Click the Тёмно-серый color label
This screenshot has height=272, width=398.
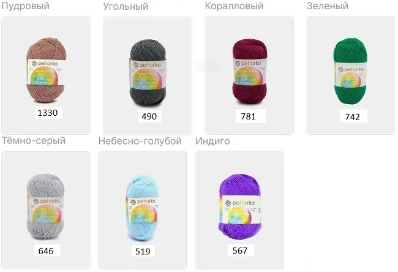[34, 140]
